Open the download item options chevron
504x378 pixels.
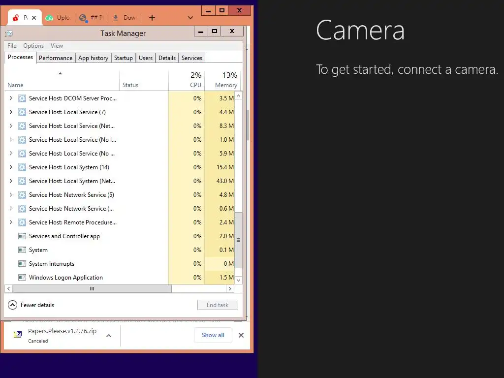coord(109,336)
